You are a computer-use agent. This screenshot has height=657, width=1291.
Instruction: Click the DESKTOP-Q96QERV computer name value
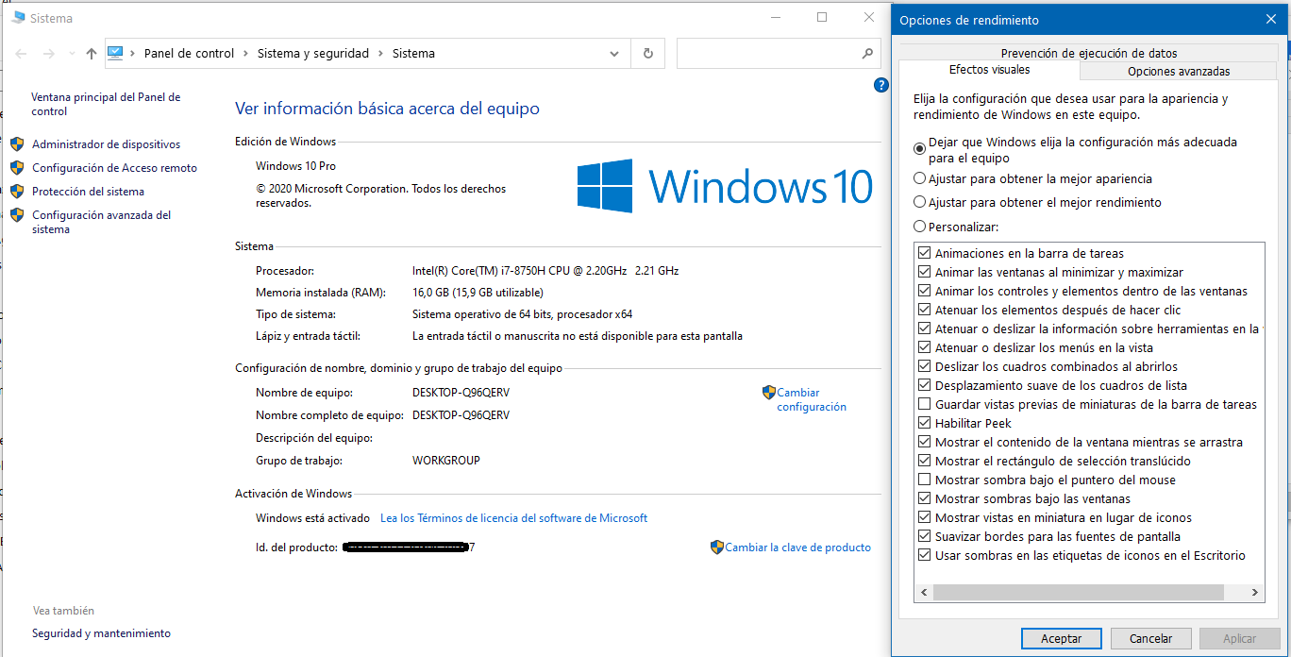461,393
